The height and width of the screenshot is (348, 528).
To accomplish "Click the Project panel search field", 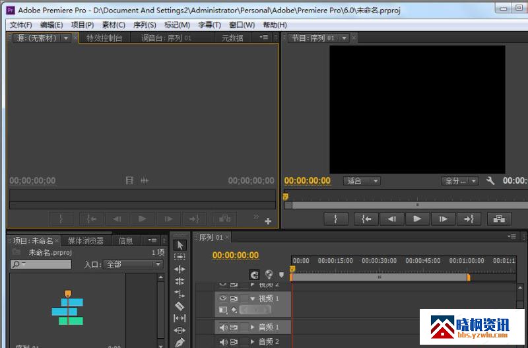I will 41,264.
